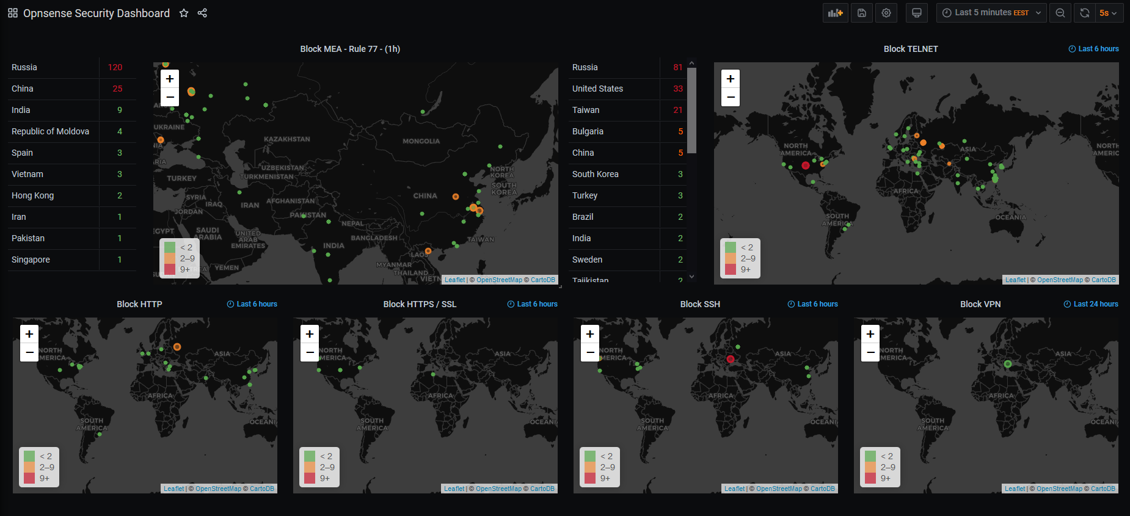This screenshot has height=516, width=1130.
Task: Open the Last 5 minutes time picker
Action: [992, 13]
